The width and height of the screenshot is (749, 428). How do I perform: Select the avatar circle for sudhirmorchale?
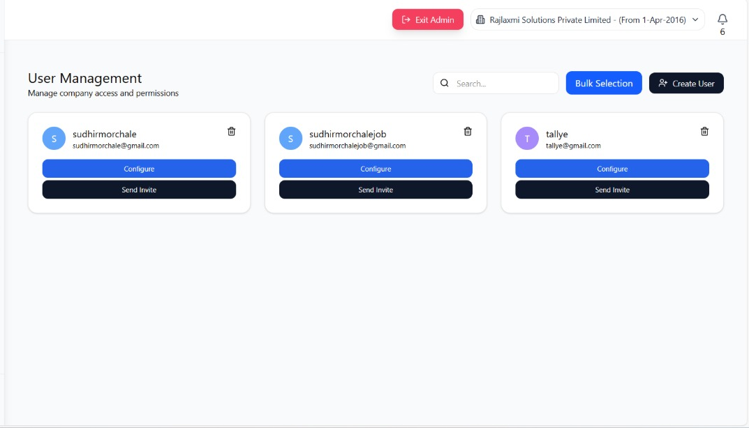[x=54, y=138]
